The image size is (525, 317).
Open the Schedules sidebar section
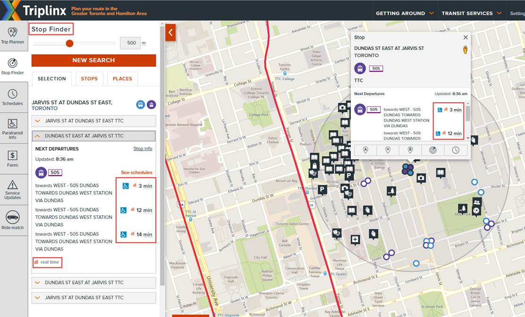(13, 97)
